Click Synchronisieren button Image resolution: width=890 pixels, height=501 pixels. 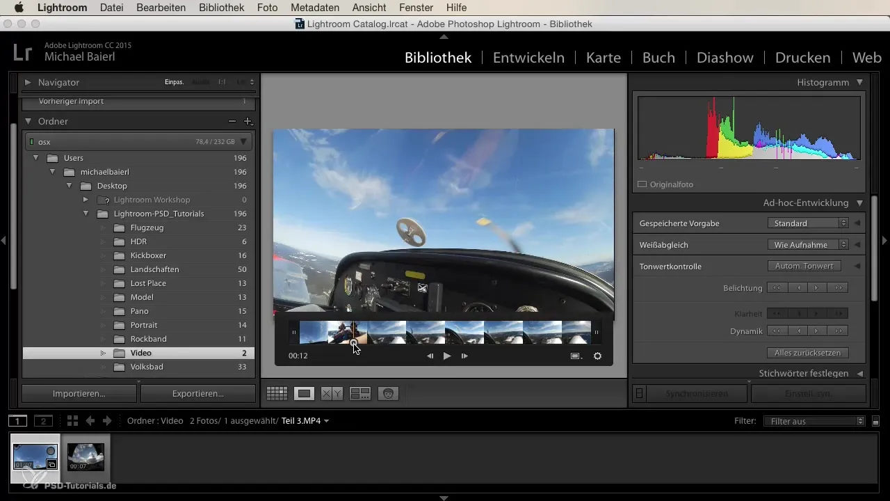pos(697,394)
